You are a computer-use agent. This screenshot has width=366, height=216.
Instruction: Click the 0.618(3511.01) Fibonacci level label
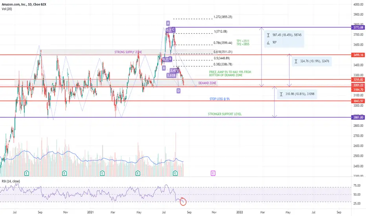223,52
